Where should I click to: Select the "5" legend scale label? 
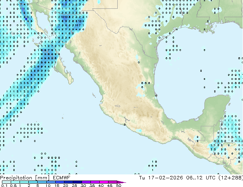tap(38, 185)
